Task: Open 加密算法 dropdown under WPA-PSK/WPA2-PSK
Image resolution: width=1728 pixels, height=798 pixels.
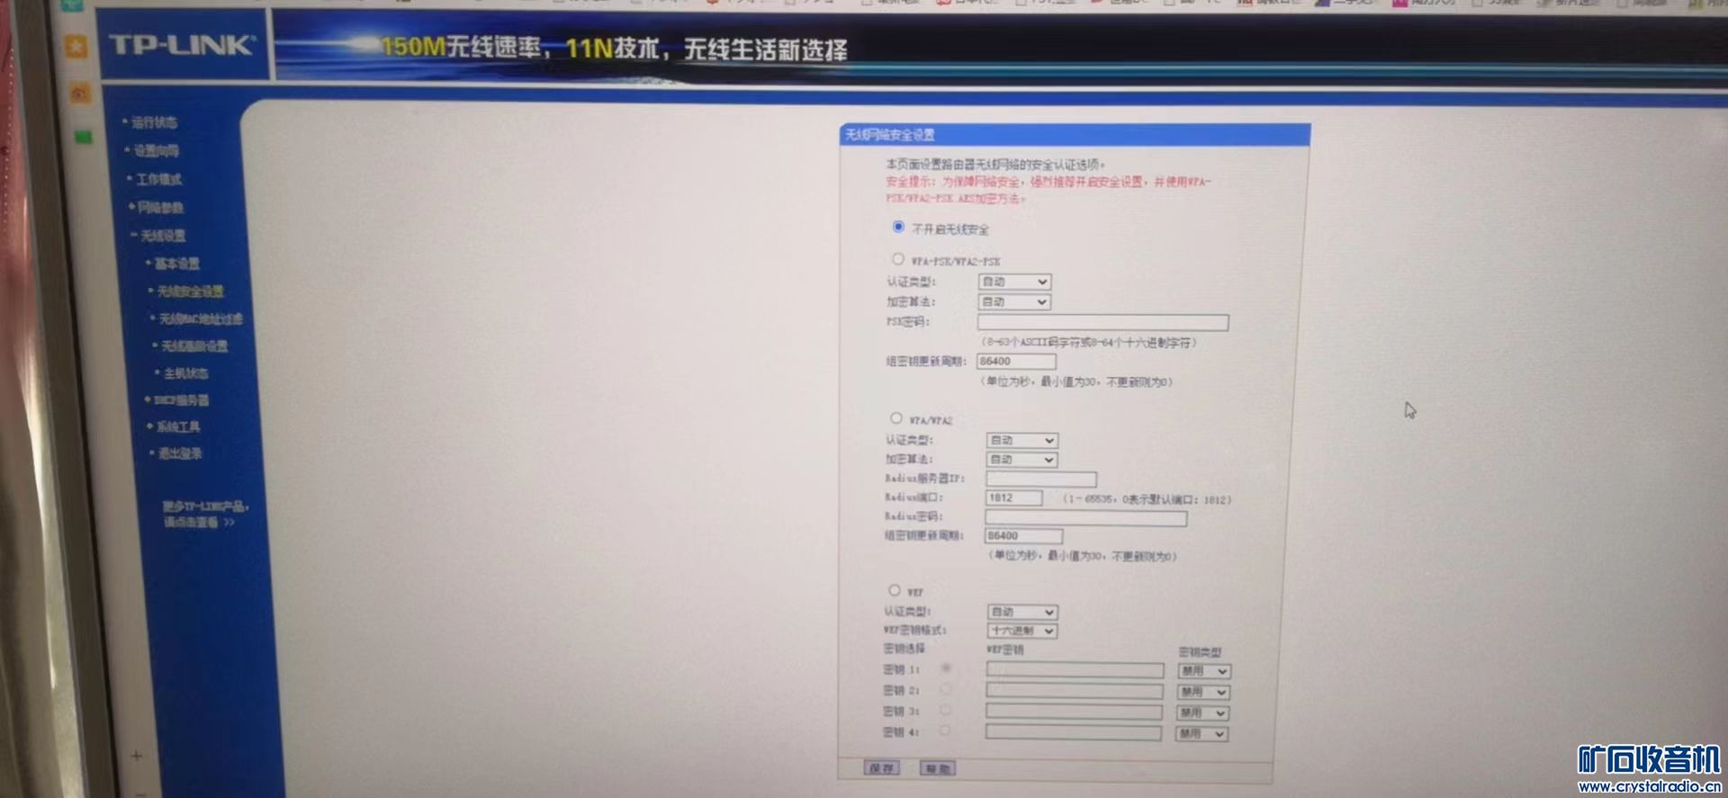Action: (x=1014, y=301)
